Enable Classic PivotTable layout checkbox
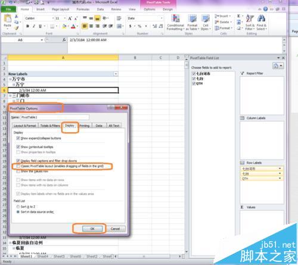 coord(18,166)
